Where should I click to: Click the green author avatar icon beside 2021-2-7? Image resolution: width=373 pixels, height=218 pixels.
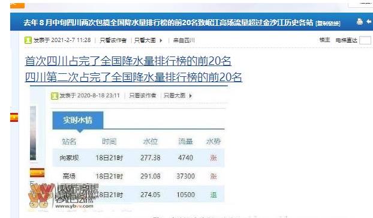[28, 40]
